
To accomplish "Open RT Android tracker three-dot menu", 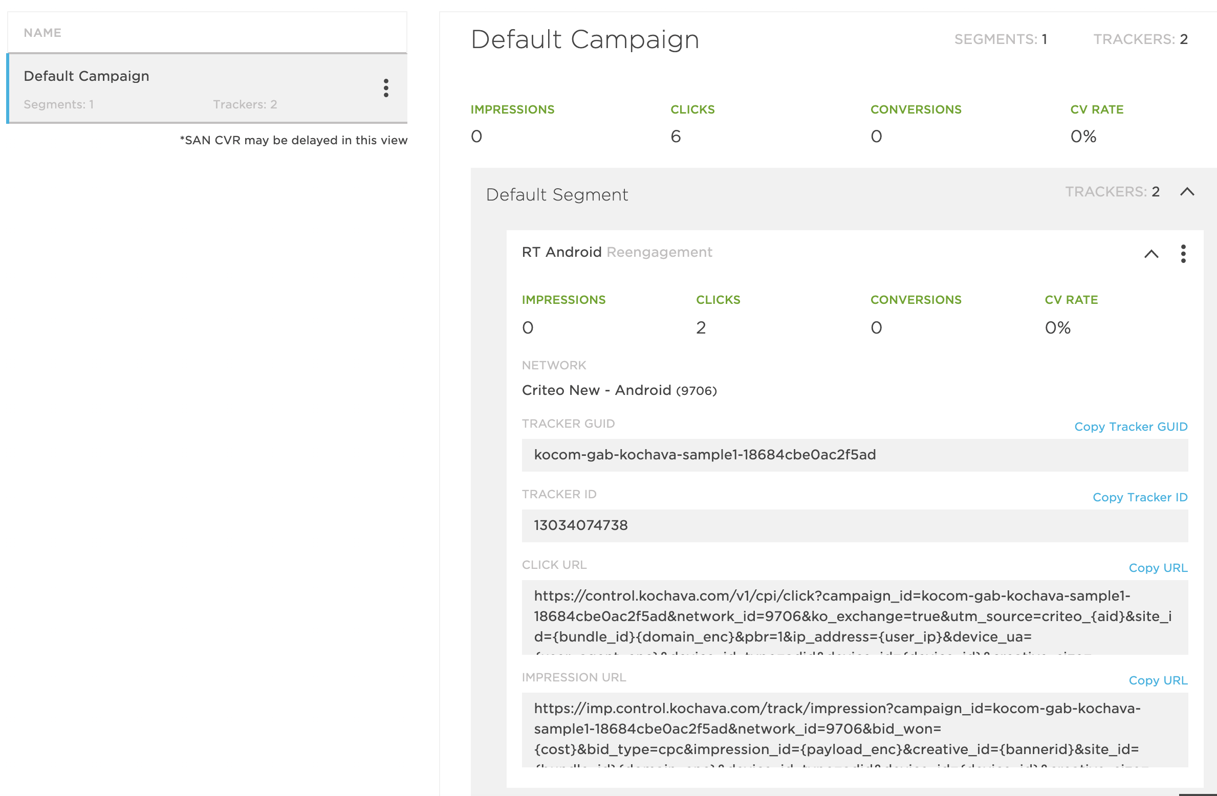I will (x=1183, y=254).
